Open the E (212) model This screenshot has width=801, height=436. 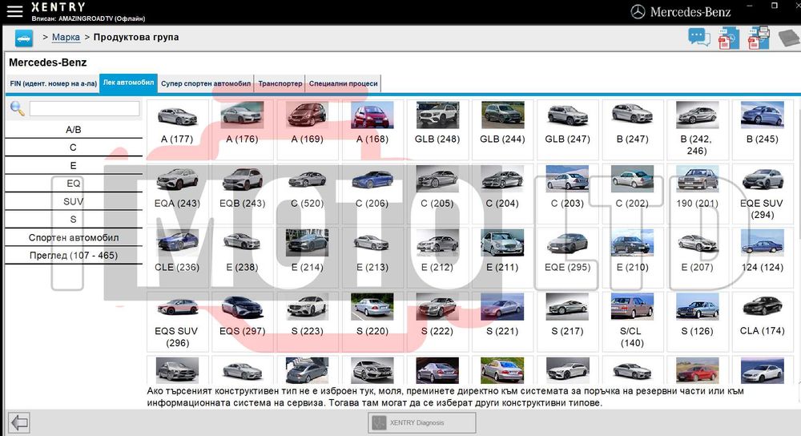(x=437, y=257)
